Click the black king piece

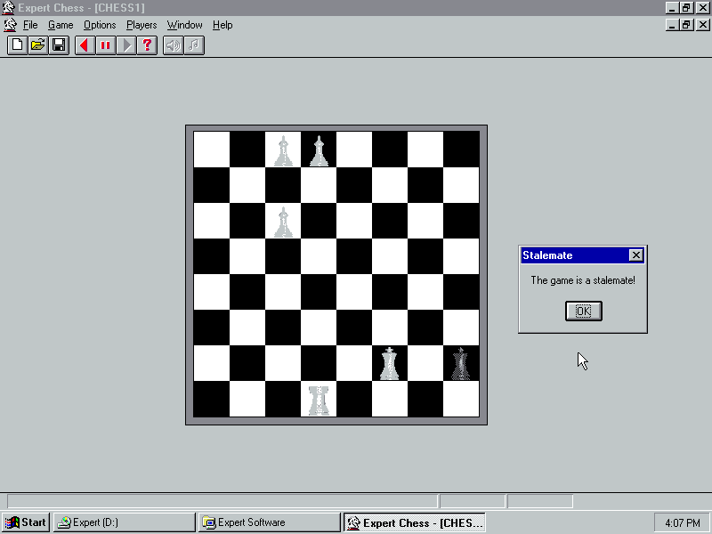[461, 364]
